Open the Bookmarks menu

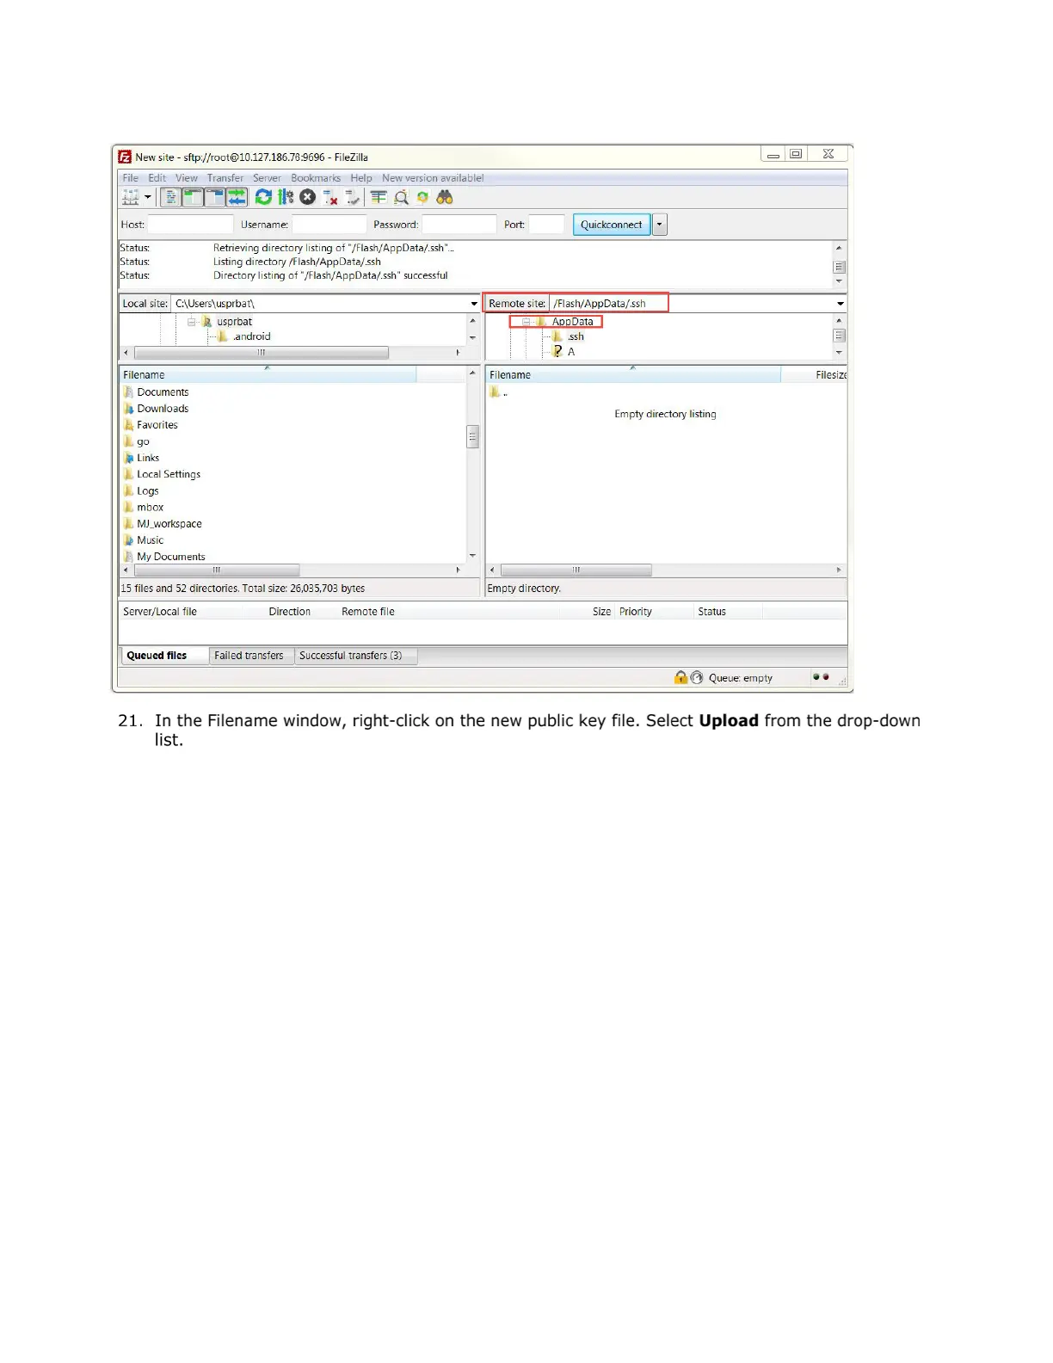pyautogui.click(x=316, y=178)
